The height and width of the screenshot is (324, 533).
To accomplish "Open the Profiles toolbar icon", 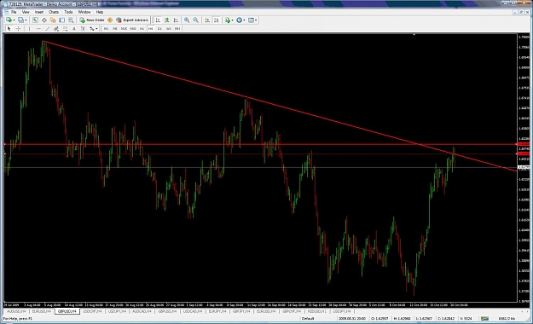I will [20, 20].
